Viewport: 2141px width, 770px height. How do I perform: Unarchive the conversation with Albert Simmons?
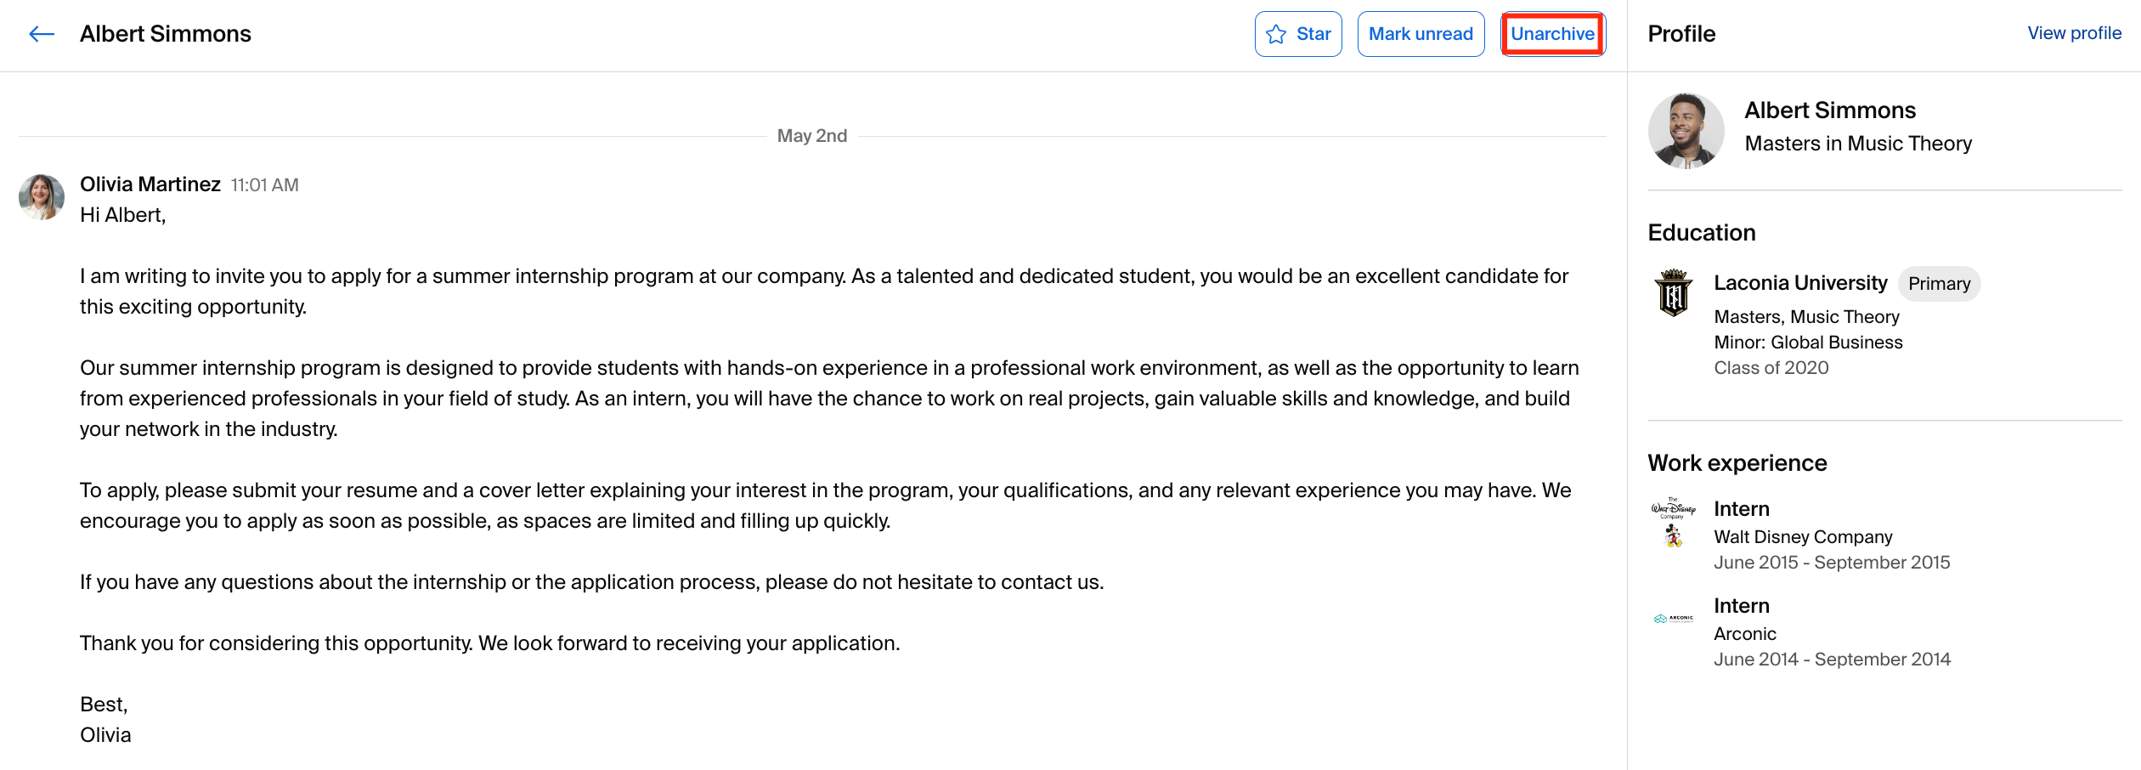tap(1552, 34)
